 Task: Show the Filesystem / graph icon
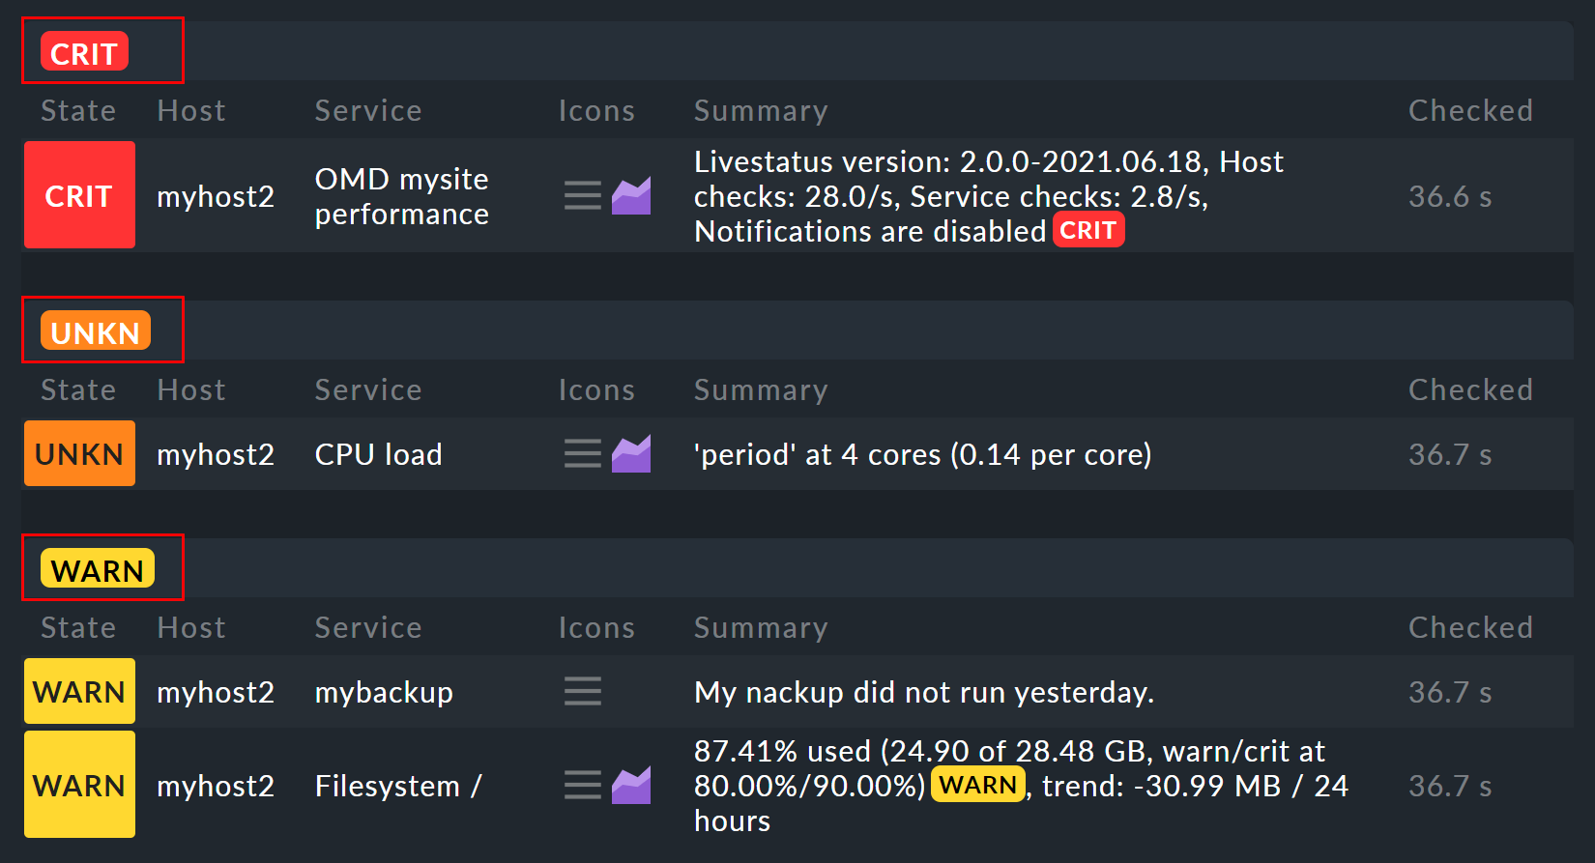(631, 786)
